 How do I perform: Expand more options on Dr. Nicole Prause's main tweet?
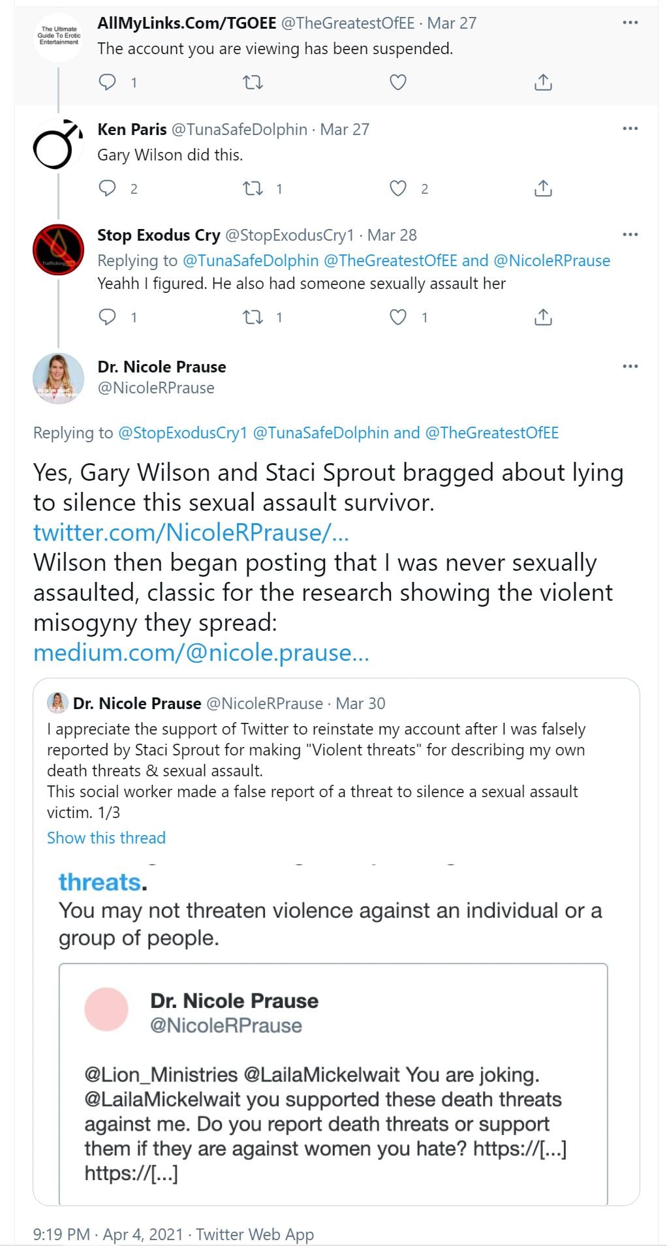(630, 366)
